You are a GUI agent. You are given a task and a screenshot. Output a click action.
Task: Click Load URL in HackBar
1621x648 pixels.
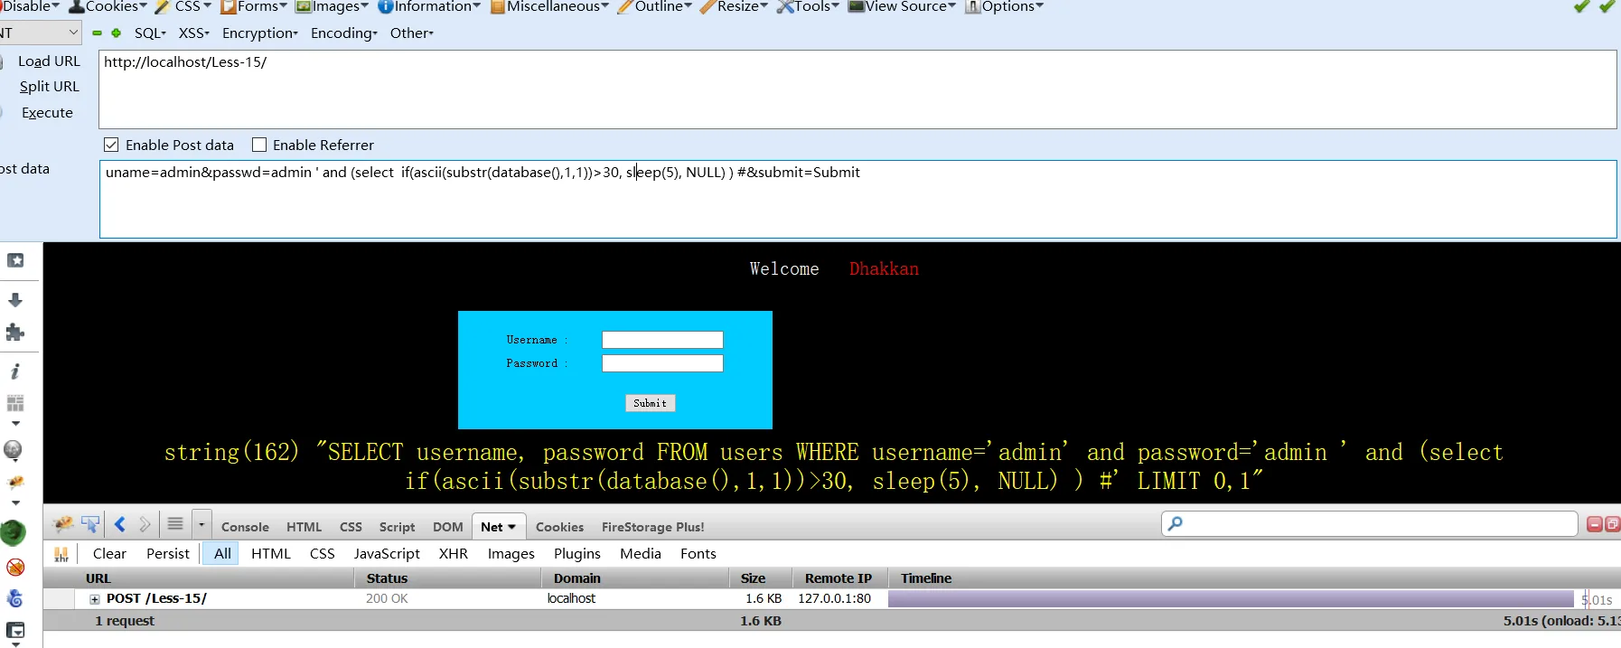[49, 61]
